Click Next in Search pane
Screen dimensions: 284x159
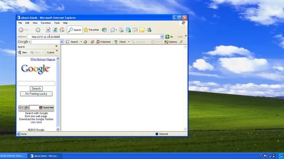click(x=35, y=53)
